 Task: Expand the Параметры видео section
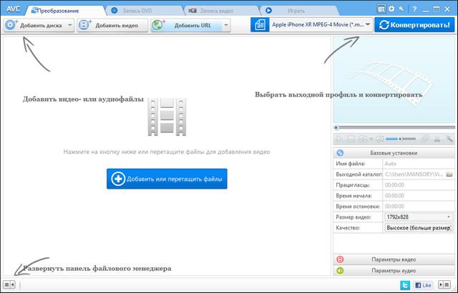(394, 259)
